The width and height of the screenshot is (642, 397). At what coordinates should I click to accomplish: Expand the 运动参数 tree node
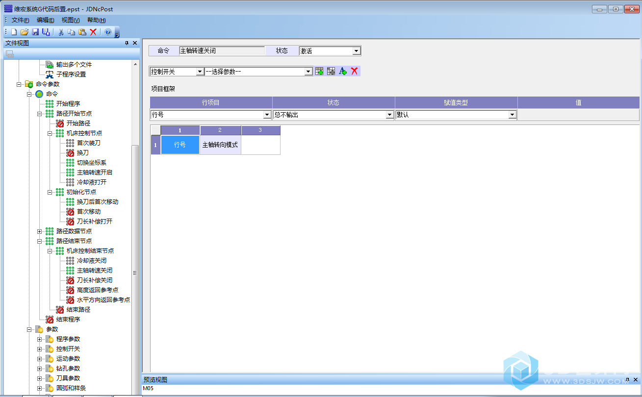coord(40,359)
